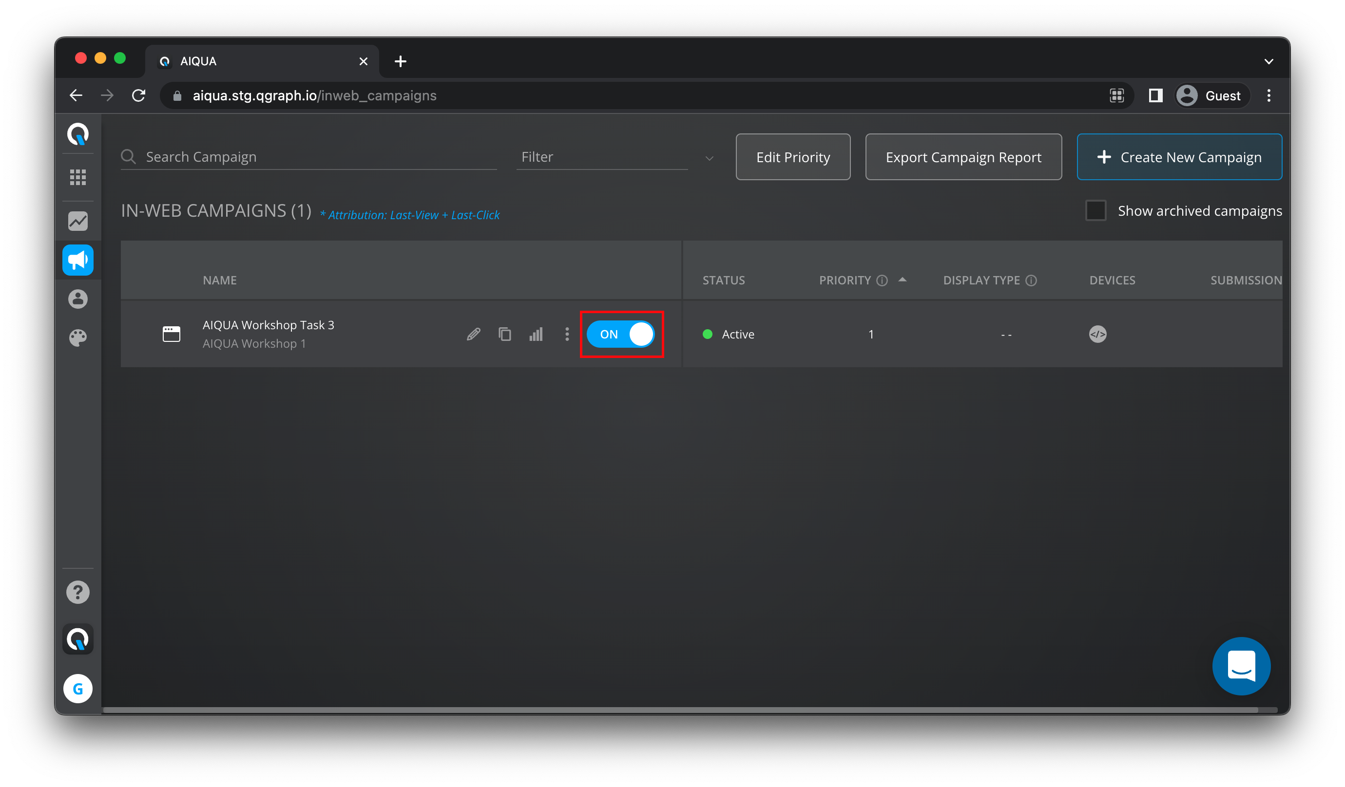
Task: Open the help question mark icon
Action: pyautogui.click(x=78, y=592)
